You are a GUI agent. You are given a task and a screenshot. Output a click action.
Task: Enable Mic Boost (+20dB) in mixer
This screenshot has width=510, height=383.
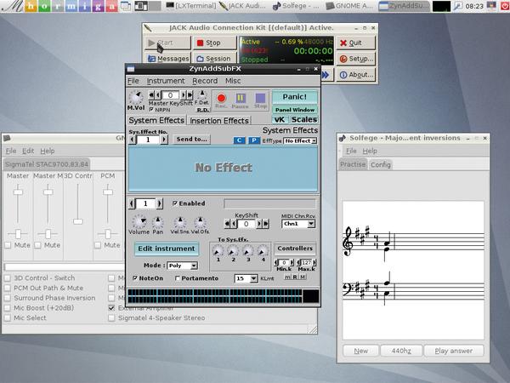(x=8, y=308)
